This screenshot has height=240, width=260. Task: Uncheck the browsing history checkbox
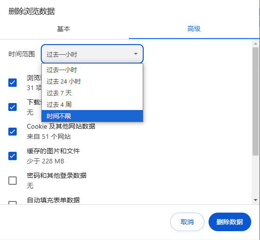click(x=13, y=83)
